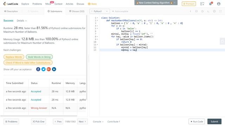225x126 pixels.
Task: Share acceptance on Twitter
Action: point(44,69)
